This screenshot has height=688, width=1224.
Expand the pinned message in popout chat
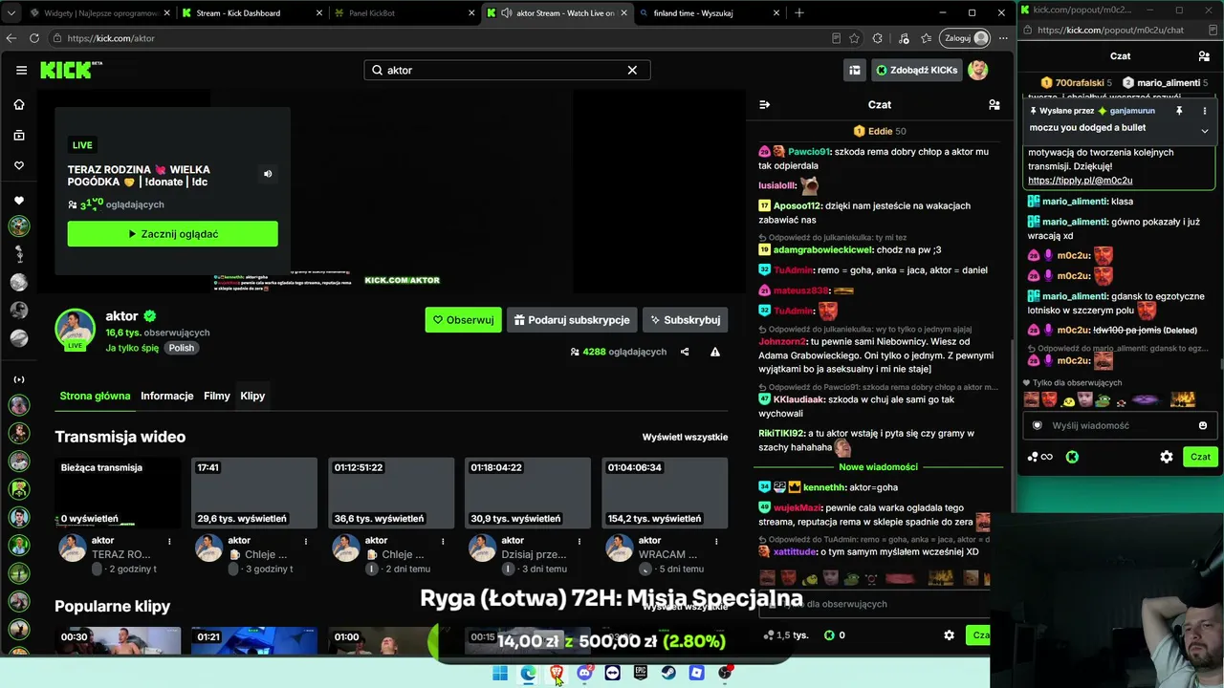[x=1204, y=130]
